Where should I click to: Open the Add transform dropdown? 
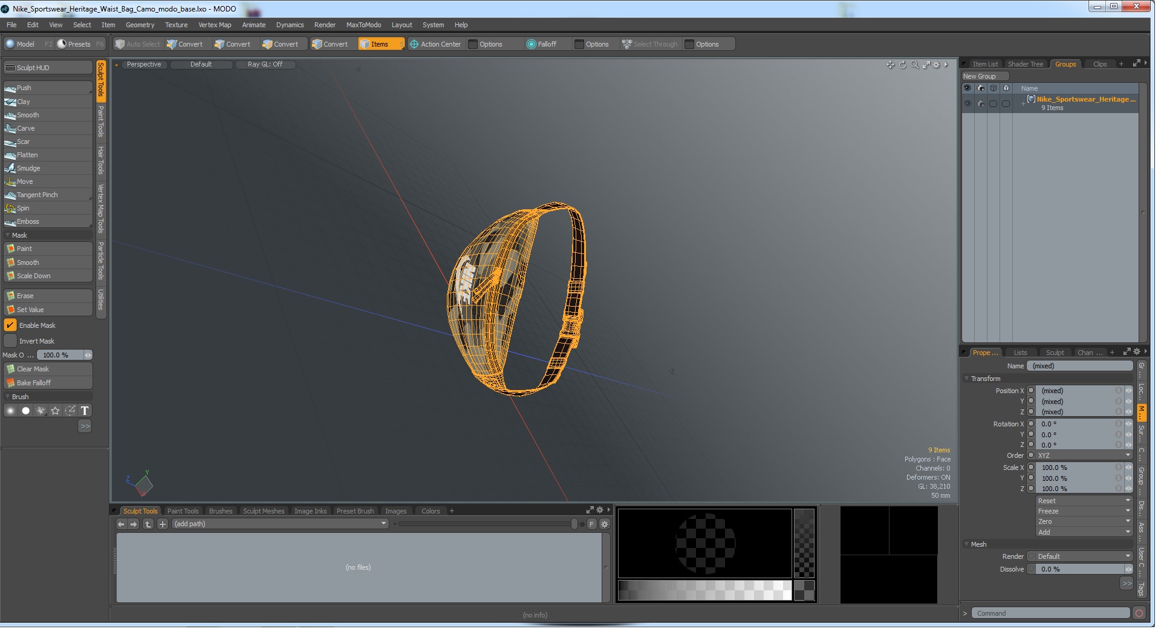click(x=1084, y=533)
